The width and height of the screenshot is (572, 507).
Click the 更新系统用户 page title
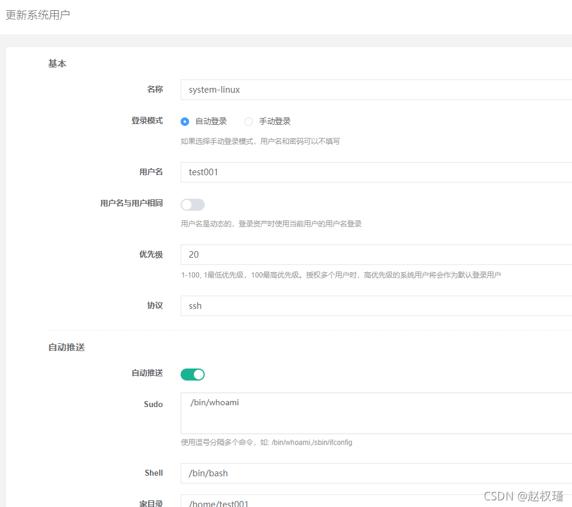pyautogui.click(x=37, y=15)
